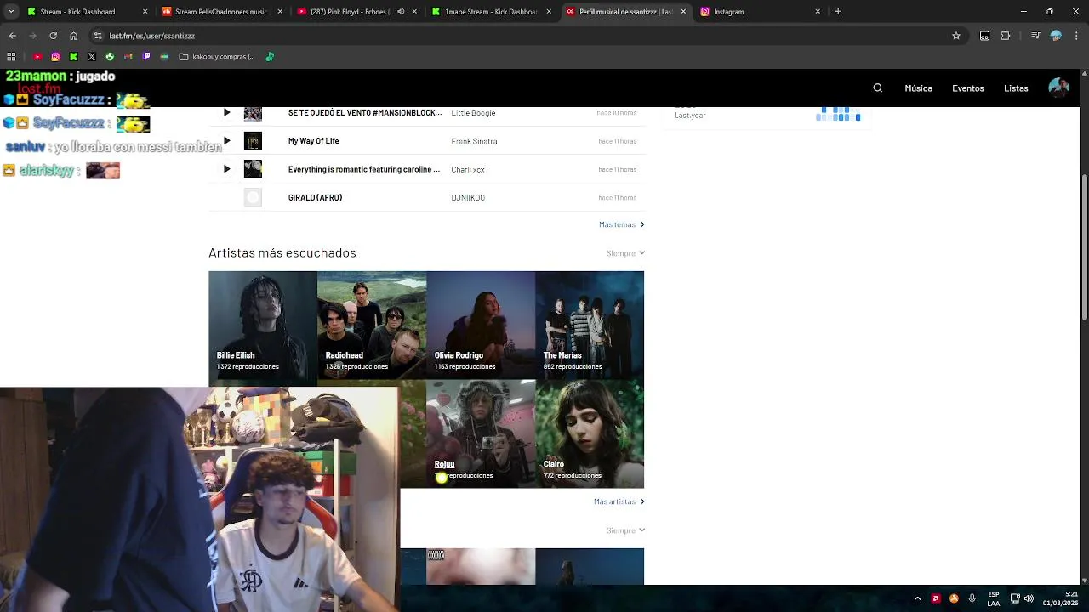Open the media control playlist icon

point(1035,36)
